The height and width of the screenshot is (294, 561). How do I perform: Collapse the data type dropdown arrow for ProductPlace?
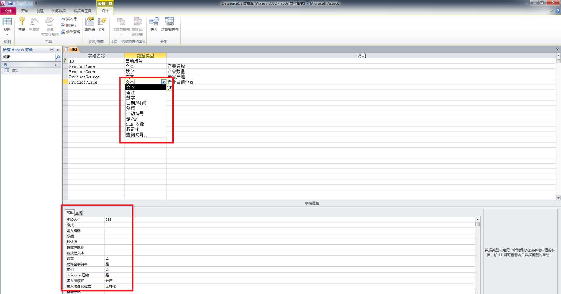[x=163, y=82]
